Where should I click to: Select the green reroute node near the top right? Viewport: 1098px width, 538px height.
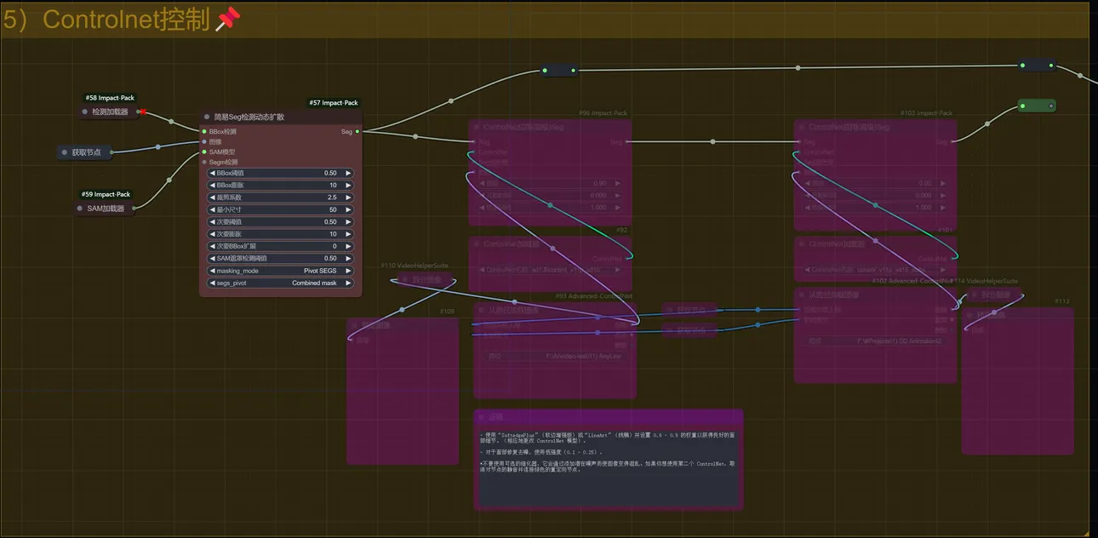(x=1037, y=106)
